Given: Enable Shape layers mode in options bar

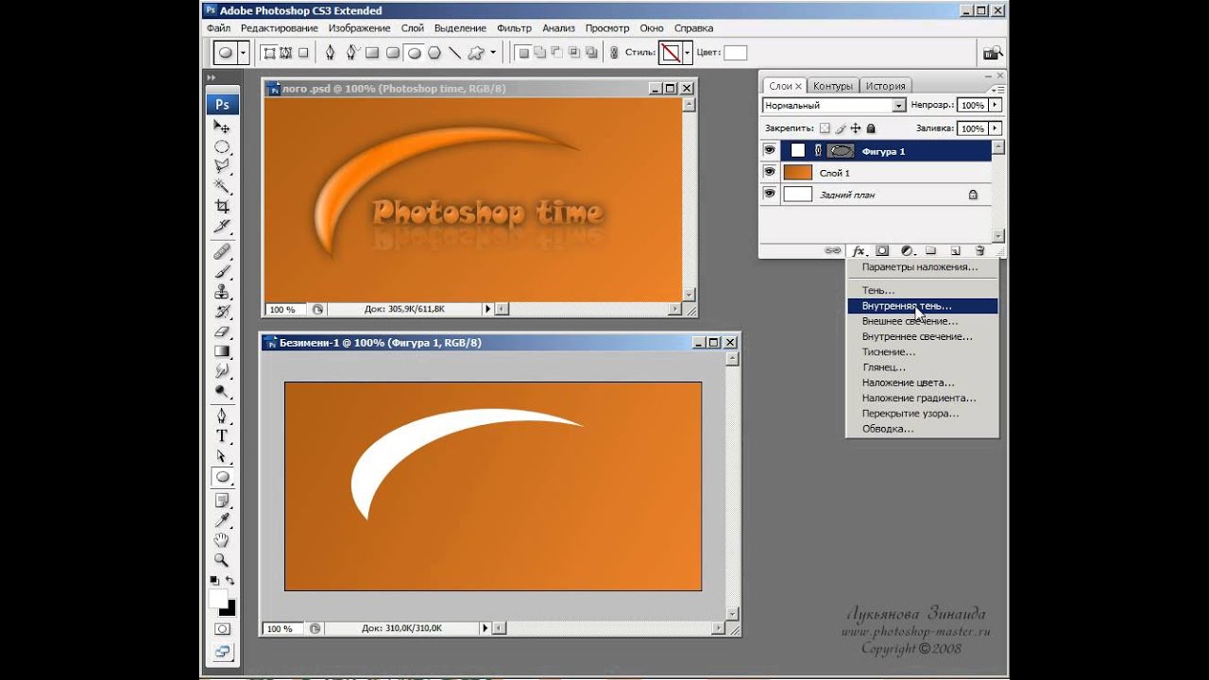Looking at the screenshot, I should click(x=269, y=53).
